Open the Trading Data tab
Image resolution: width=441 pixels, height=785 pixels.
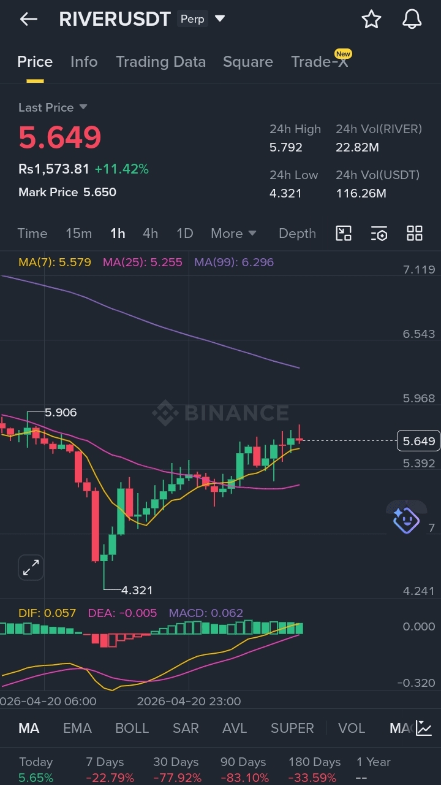[x=160, y=62]
